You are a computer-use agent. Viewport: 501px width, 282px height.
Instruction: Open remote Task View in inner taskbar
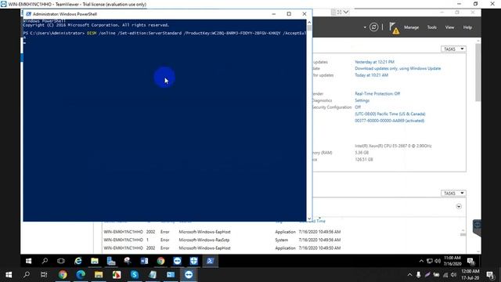(x=61, y=261)
